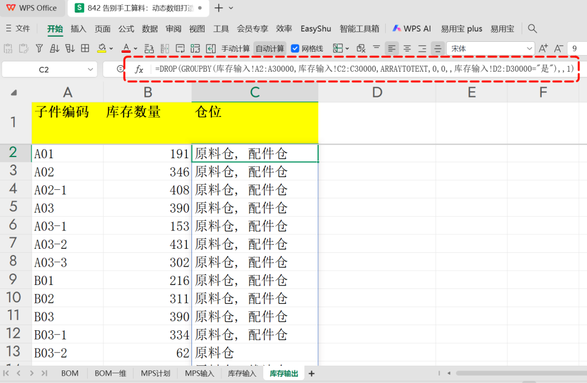Open the tab list chevron beside plus
Image resolution: width=587 pixels, height=383 pixels.
click(231, 8)
